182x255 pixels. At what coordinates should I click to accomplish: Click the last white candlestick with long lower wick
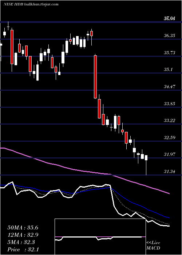146,165
